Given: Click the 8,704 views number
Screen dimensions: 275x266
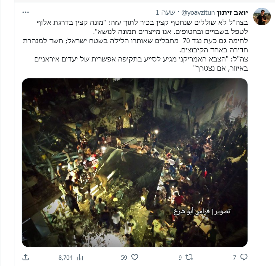Looking at the screenshot, I should click(65, 258).
